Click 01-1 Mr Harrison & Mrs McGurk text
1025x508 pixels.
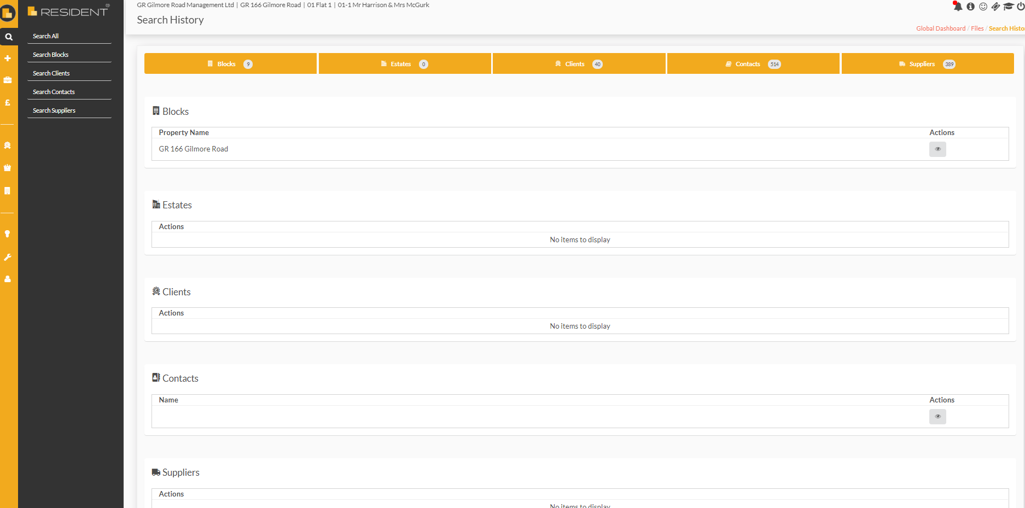[x=383, y=5]
